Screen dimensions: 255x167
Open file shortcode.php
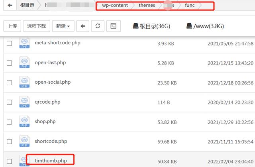click(51, 141)
